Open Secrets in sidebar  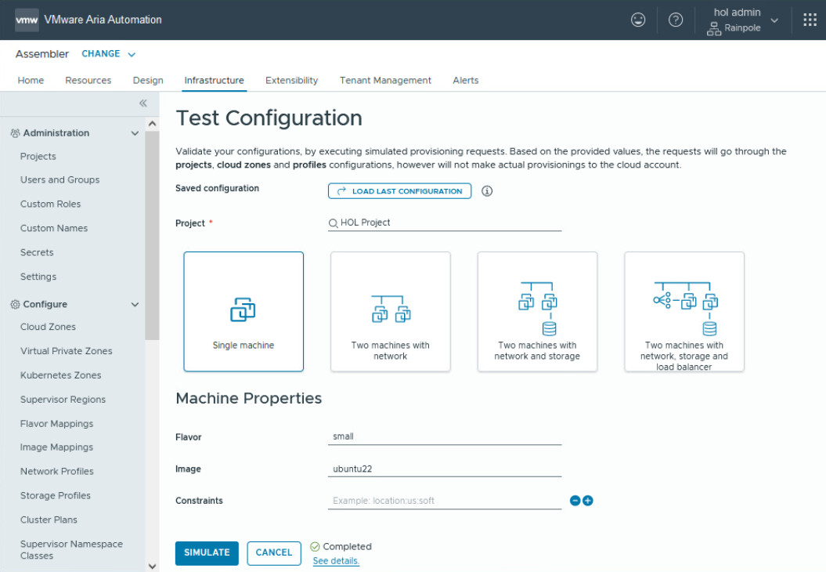point(36,253)
